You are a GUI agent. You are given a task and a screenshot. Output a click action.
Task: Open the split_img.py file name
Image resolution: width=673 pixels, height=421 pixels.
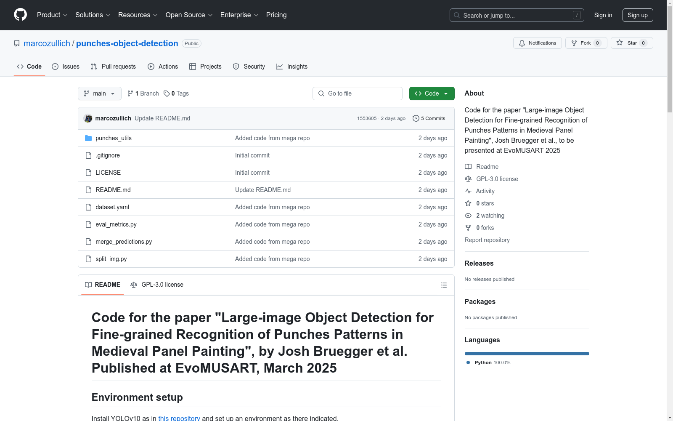(x=111, y=259)
